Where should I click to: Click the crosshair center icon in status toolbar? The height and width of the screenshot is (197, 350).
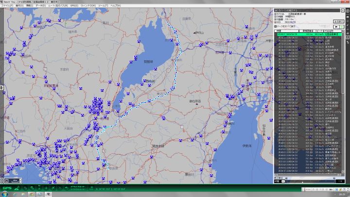pos(46,188)
